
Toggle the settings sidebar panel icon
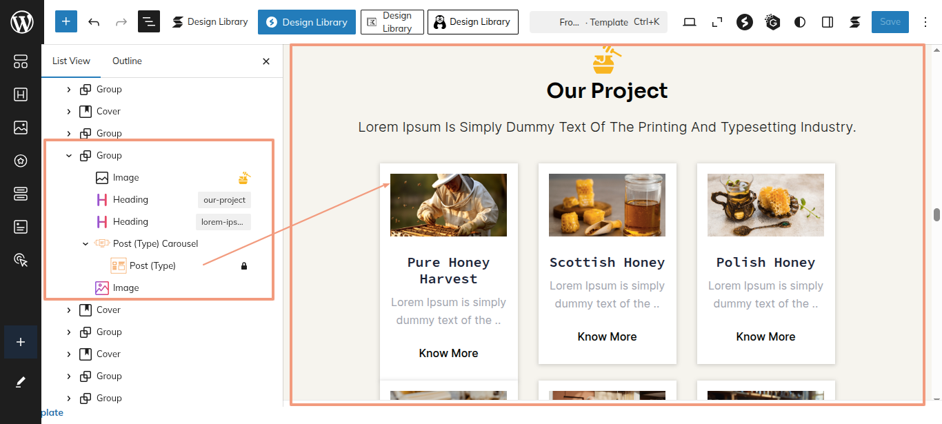pyautogui.click(x=828, y=22)
